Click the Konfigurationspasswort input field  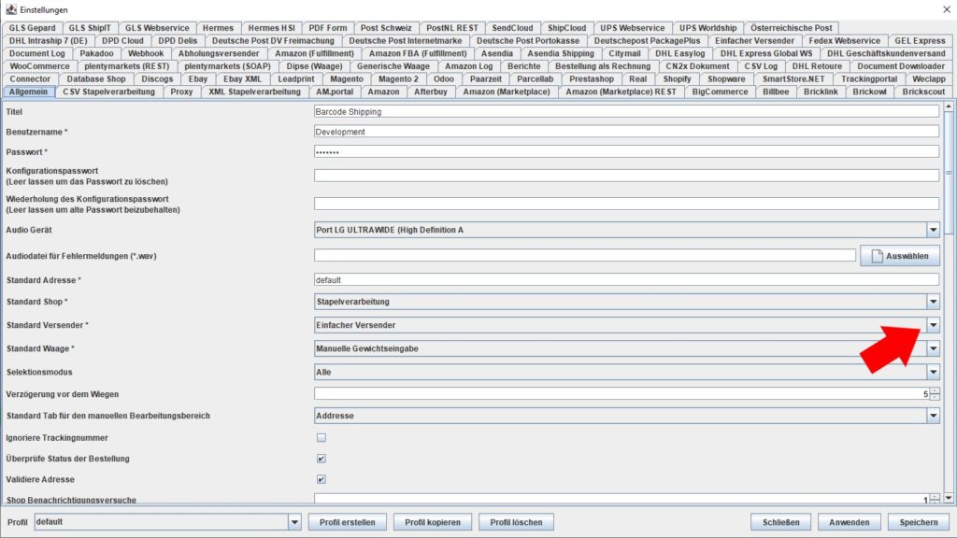click(x=626, y=176)
